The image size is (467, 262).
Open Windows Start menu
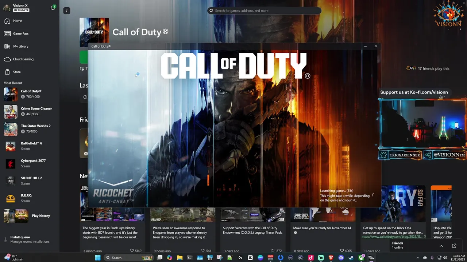[97, 258]
